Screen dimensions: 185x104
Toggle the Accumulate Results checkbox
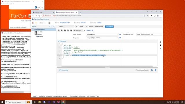pos(136,70)
